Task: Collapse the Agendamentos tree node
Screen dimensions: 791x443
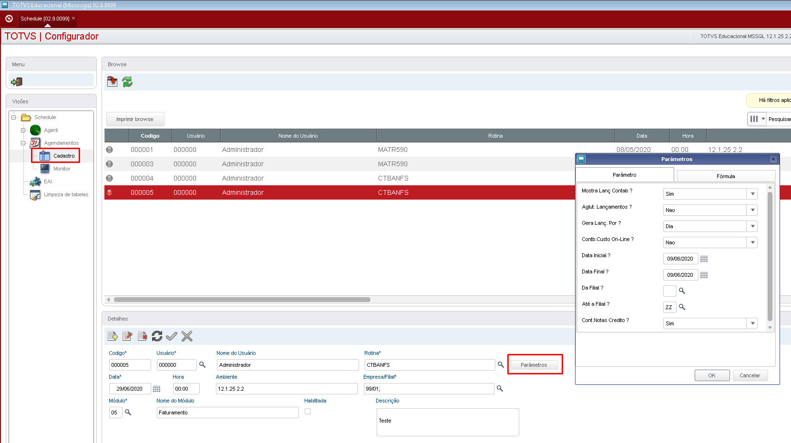Action: [x=23, y=143]
